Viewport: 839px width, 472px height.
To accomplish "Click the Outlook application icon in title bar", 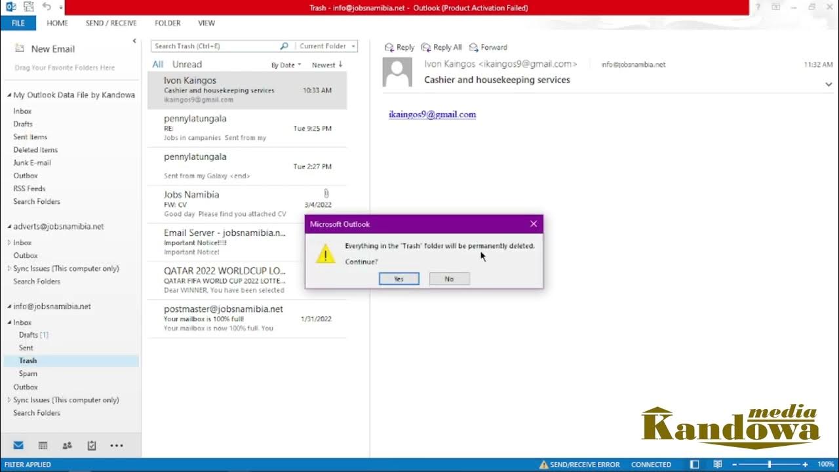I will pyautogui.click(x=10, y=7).
